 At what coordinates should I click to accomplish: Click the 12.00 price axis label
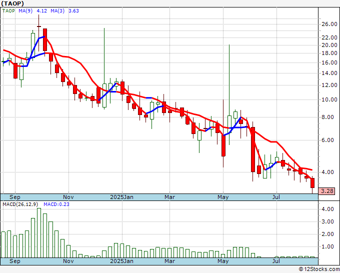[329, 85]
